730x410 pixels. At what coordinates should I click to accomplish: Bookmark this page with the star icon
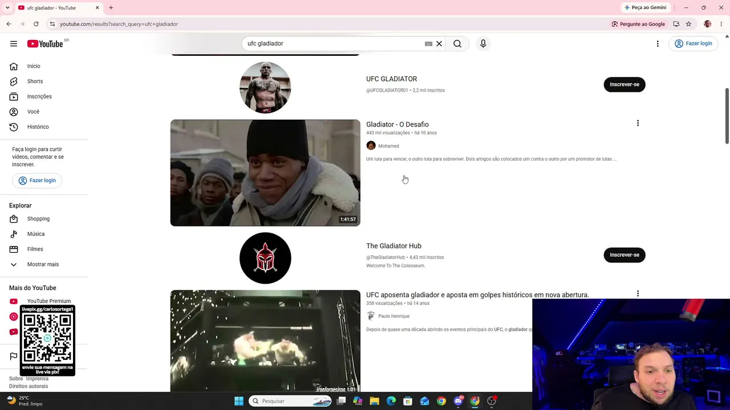[x=689, y=24]
